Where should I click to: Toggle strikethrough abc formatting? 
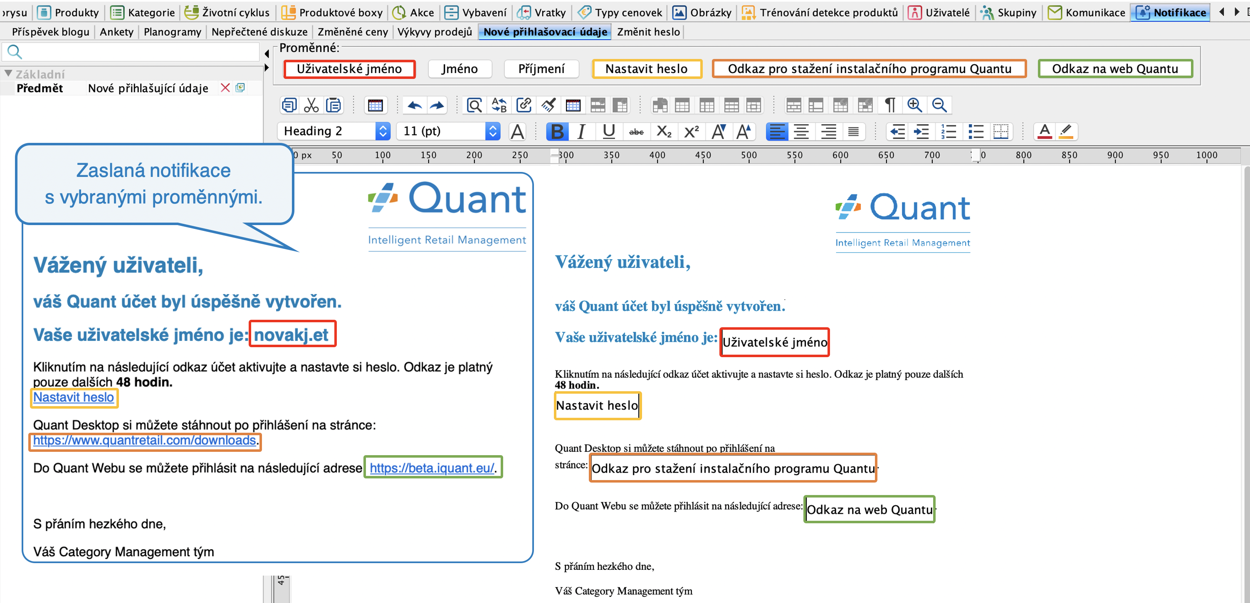(636, 131)
